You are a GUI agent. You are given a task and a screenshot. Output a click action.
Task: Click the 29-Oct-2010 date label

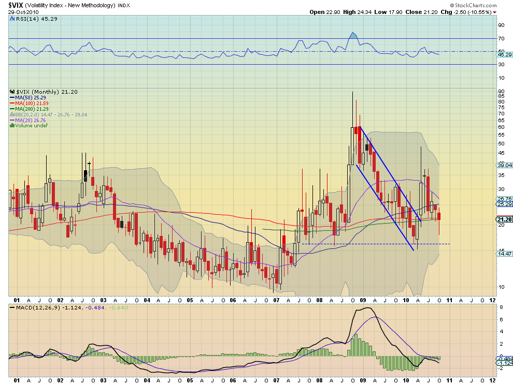point(23,12)
